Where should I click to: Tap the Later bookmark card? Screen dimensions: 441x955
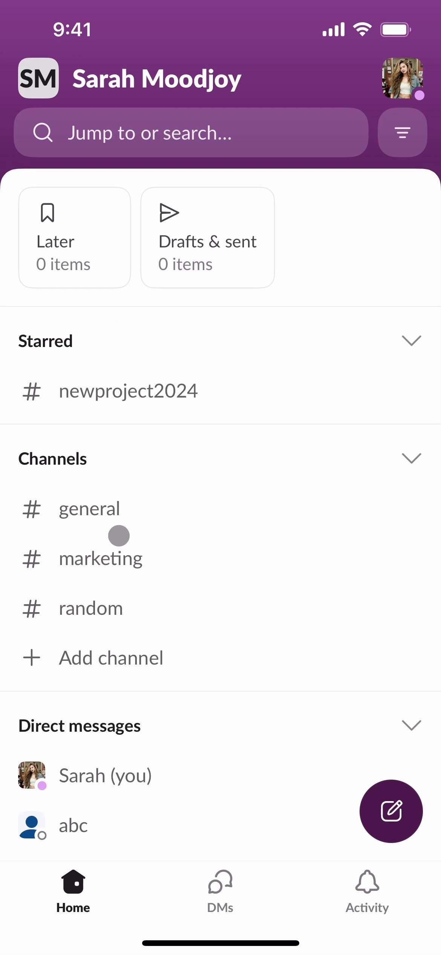click(x=75, y=238)
